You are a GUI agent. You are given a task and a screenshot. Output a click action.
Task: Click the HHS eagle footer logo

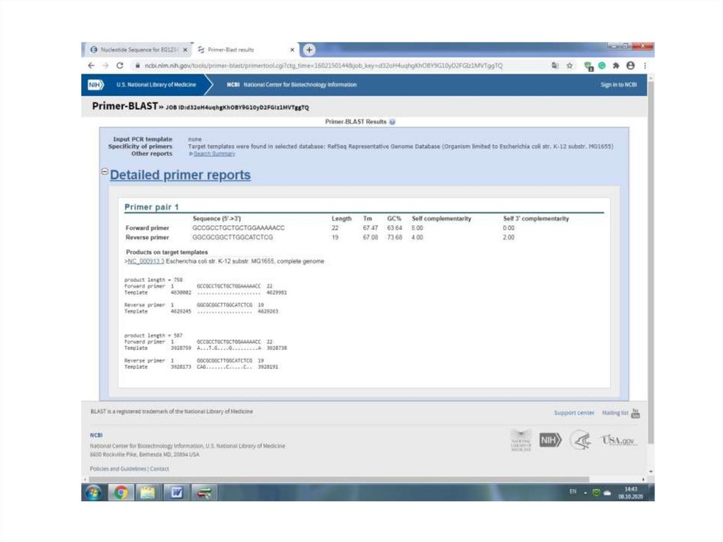click(x=580, y=440)
